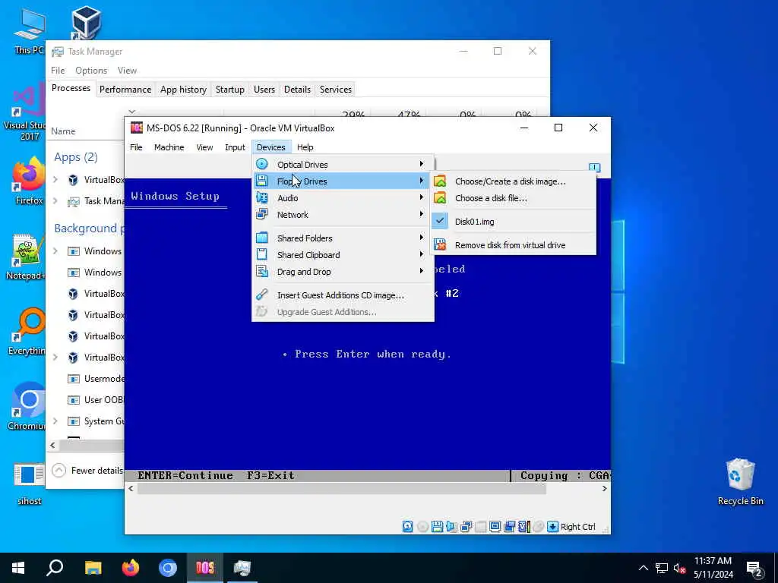Screen dimensions: 778x583
Task: Switch to Details tab in Task Manager
Action: click(x=297, y=90)
